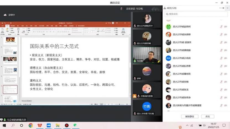Screen dimensions: 230x129
Task: Open Chrome from the Windows taskbar
Action: (x=30, y=125)
